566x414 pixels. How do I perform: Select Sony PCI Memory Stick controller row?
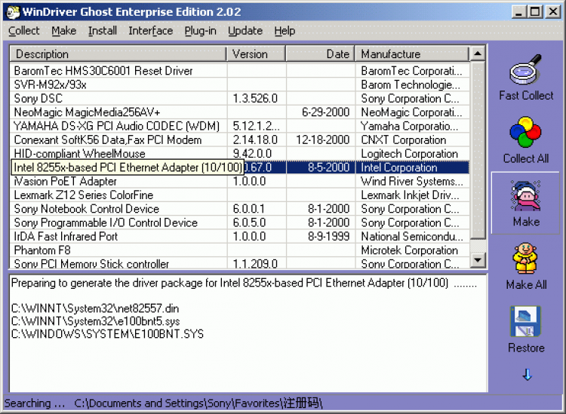tap(240, 263)
